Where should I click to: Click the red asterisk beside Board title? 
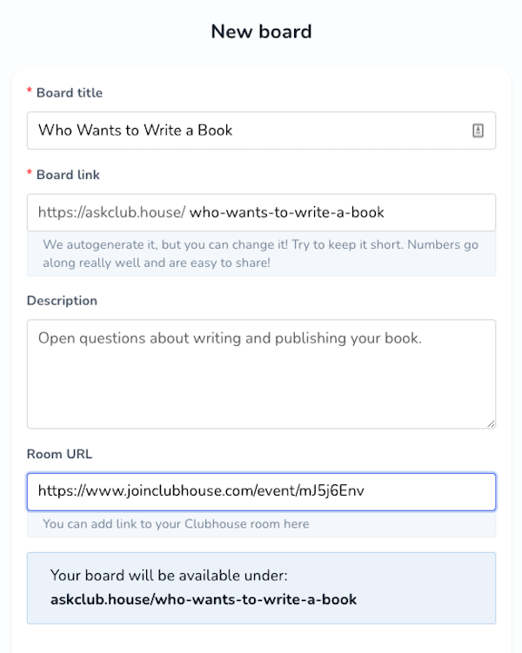tap(30, 91)
